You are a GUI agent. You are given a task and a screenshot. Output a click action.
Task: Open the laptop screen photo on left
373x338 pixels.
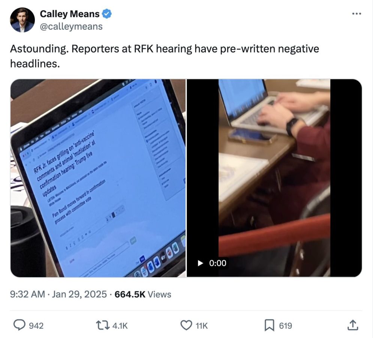[x=98, y=178]
